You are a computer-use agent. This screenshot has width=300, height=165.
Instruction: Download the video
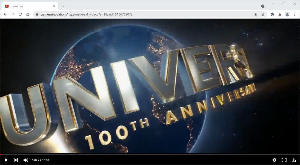[294, 160]
